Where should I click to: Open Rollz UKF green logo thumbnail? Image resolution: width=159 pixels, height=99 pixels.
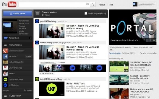[52, 89]
